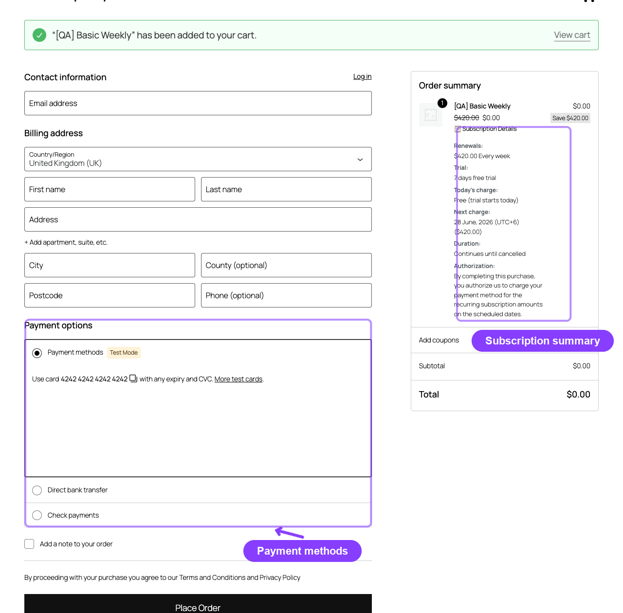
Task: Focus the Email address field
Action: (198, 103)
